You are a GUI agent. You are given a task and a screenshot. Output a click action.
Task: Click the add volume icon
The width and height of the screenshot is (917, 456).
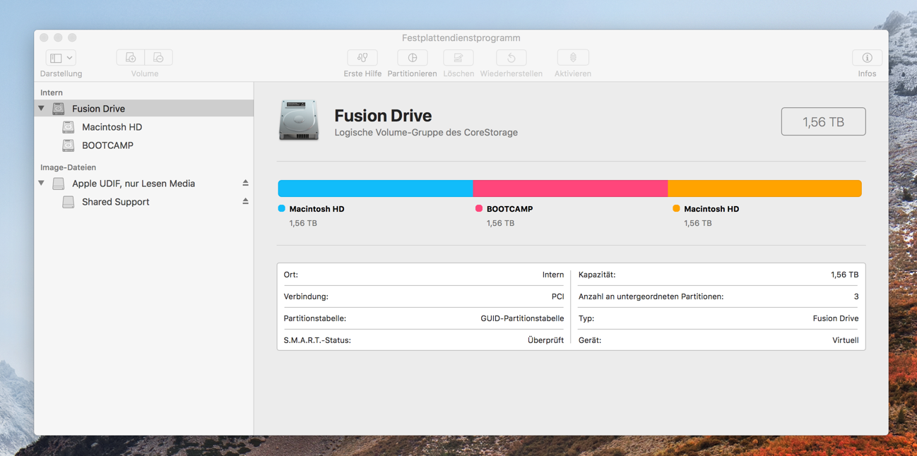pos(131,58)
